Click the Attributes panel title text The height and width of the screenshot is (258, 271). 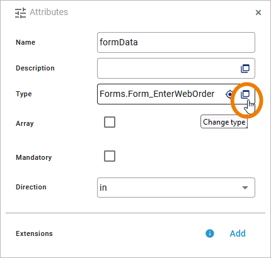click(49, 12)
